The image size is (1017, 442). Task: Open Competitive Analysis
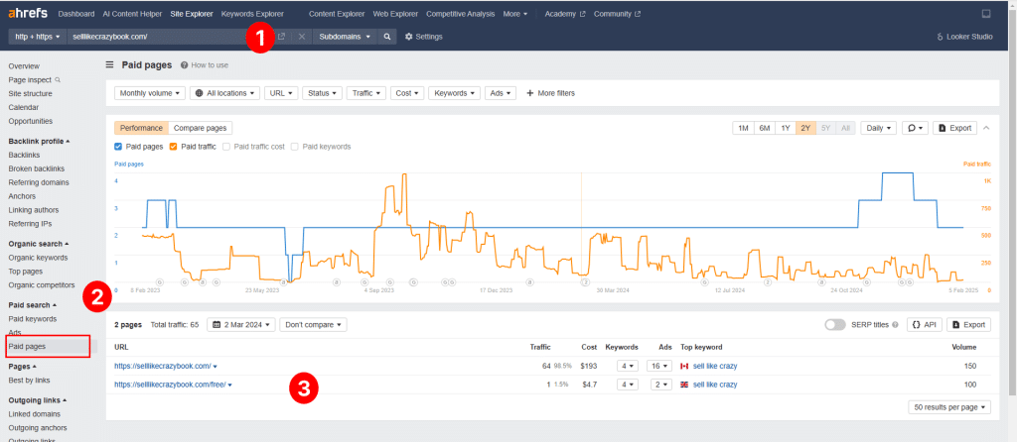click(461, 14)
